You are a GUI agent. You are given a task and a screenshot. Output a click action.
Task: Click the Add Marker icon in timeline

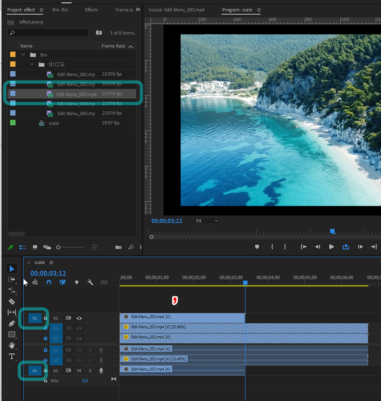(x=77, y=282)
